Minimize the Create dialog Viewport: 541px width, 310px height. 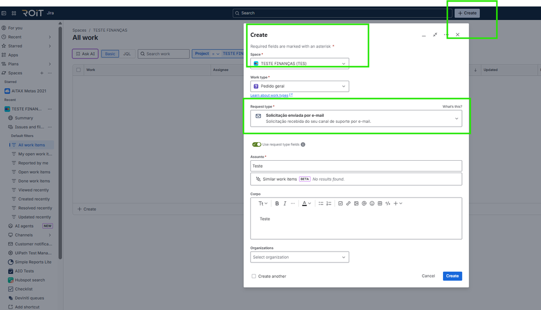click(x=423, y=35)
